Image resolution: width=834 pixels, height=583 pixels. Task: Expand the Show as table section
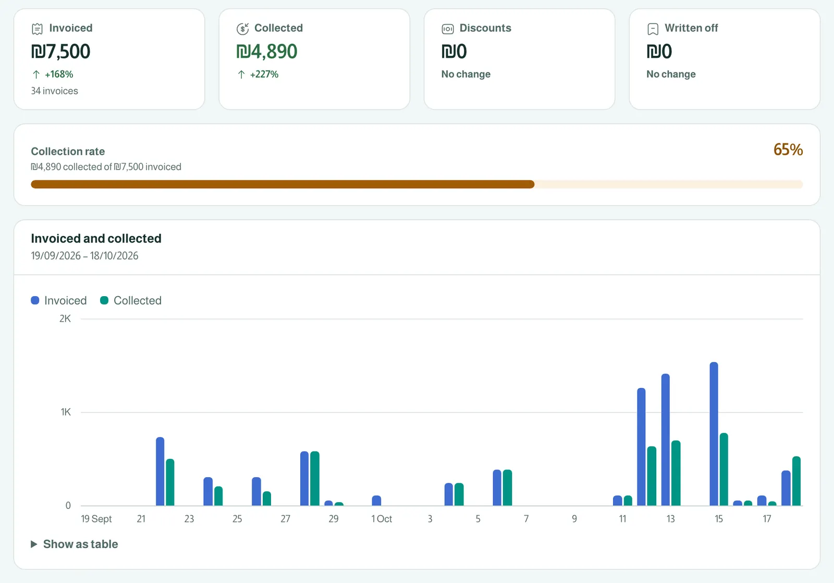(75, 544)
